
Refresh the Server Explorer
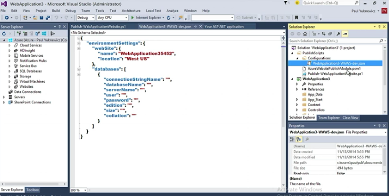[x=4, y=34]
